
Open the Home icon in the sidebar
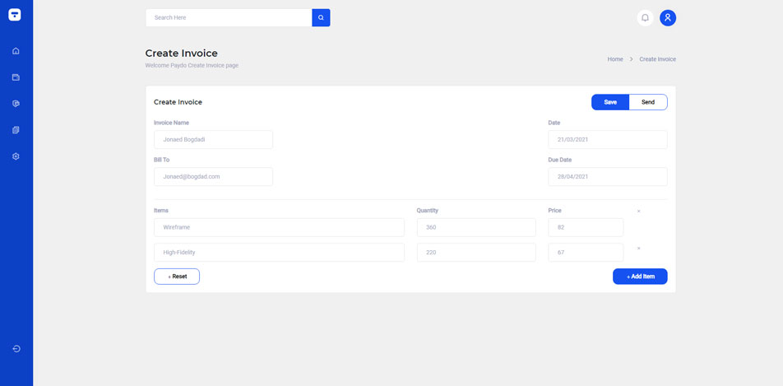[x=16, y=51]
